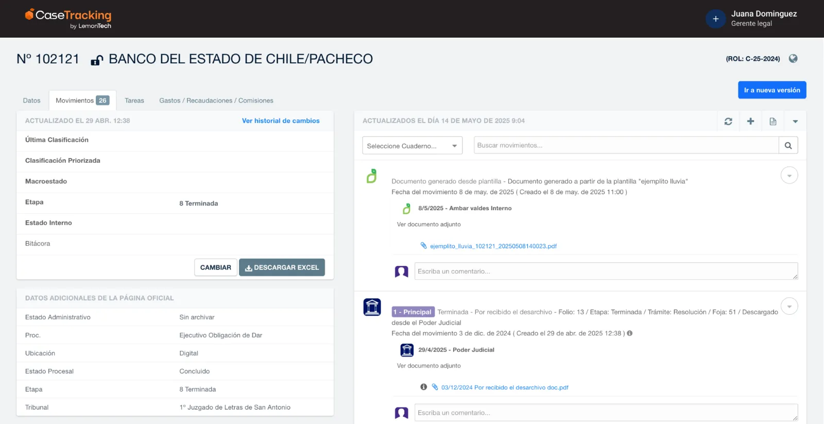Click the small green icon beside Ambar valdes Interno
Viewport: 824px width, 424px height.
point(406,209)
